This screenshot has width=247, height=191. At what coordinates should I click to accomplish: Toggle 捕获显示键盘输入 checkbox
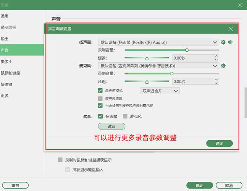[x=68, y=170]
